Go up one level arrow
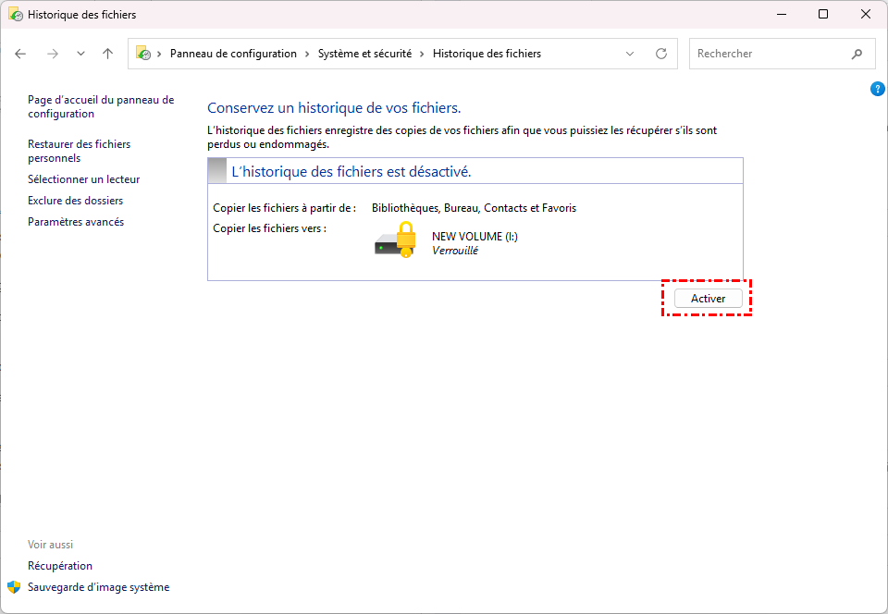Viewport: 888px width, 614px height. (107, 54)
